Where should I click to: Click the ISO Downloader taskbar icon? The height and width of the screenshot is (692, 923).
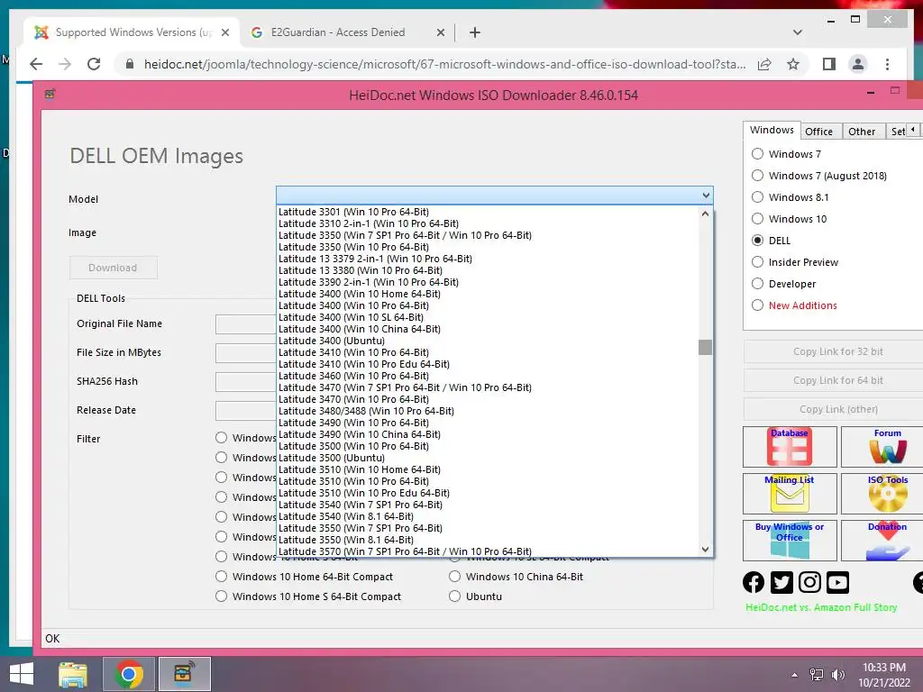pyautogui.click(x=184, y=674)
